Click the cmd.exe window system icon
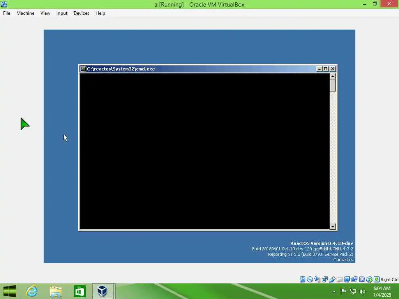 pos(83,69)
